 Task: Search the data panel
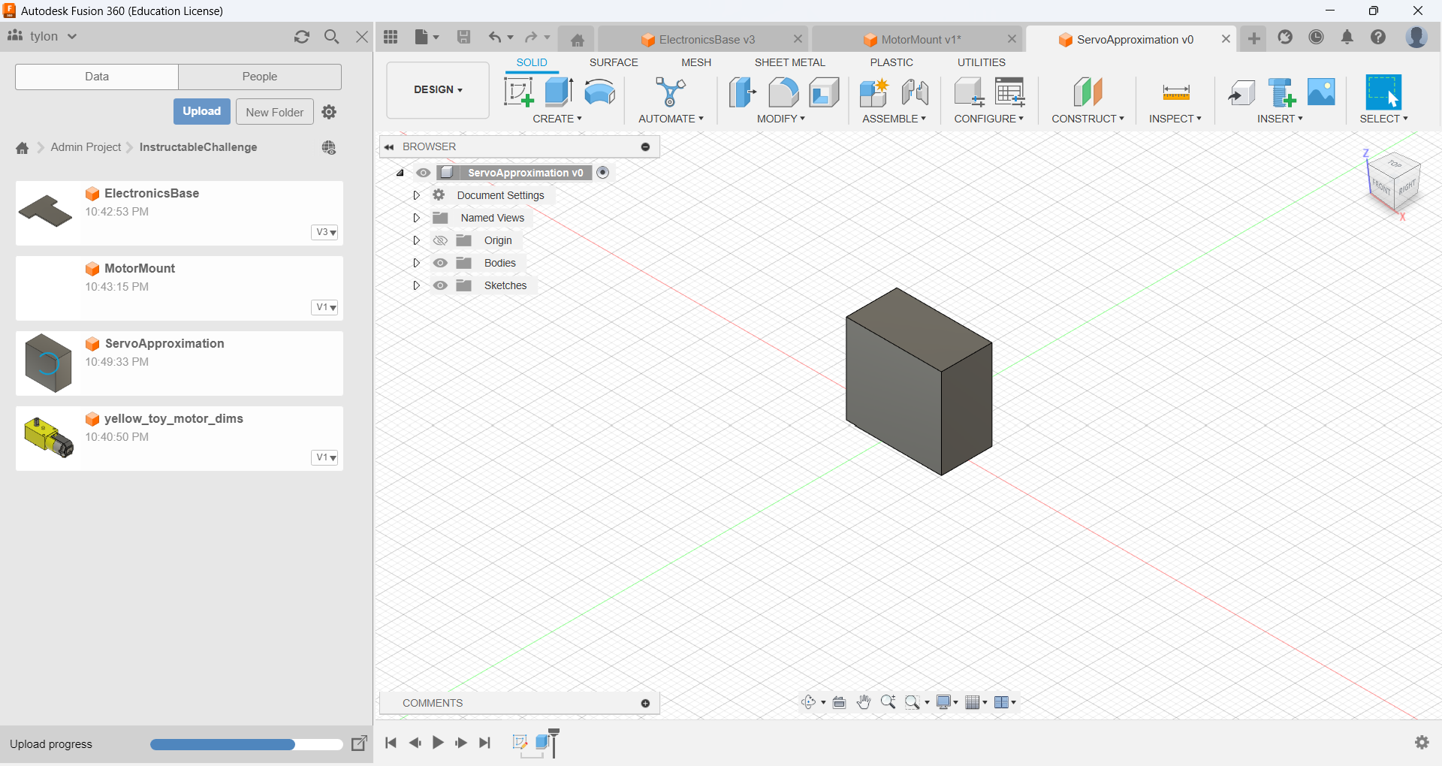(x=331, y=37)
